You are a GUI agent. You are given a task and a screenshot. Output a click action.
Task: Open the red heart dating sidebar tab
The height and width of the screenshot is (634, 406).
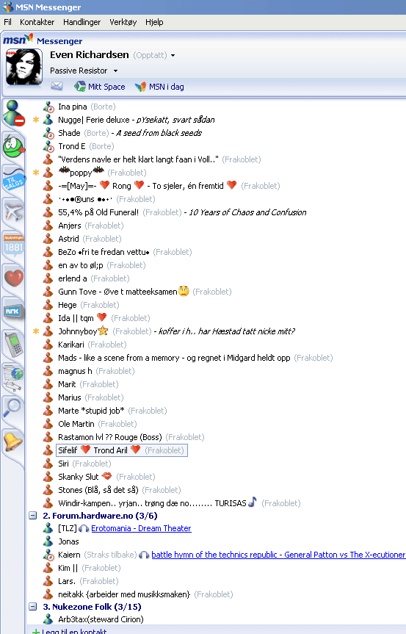coord(13,278)
